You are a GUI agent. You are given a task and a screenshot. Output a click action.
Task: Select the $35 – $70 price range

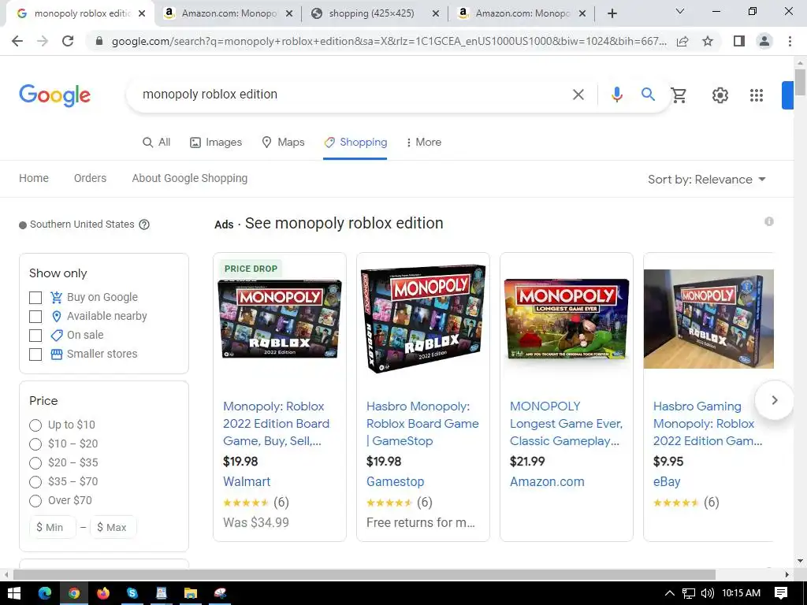(x=35, y=482)
